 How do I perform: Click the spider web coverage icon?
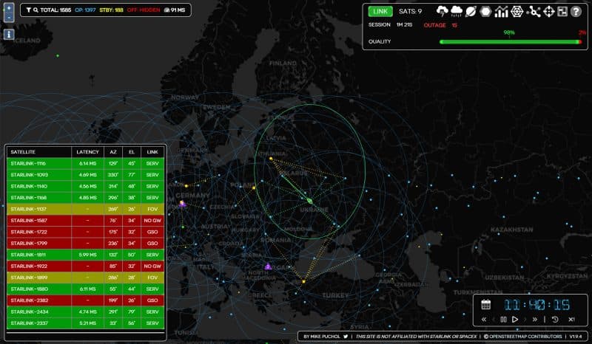(518, 11)
